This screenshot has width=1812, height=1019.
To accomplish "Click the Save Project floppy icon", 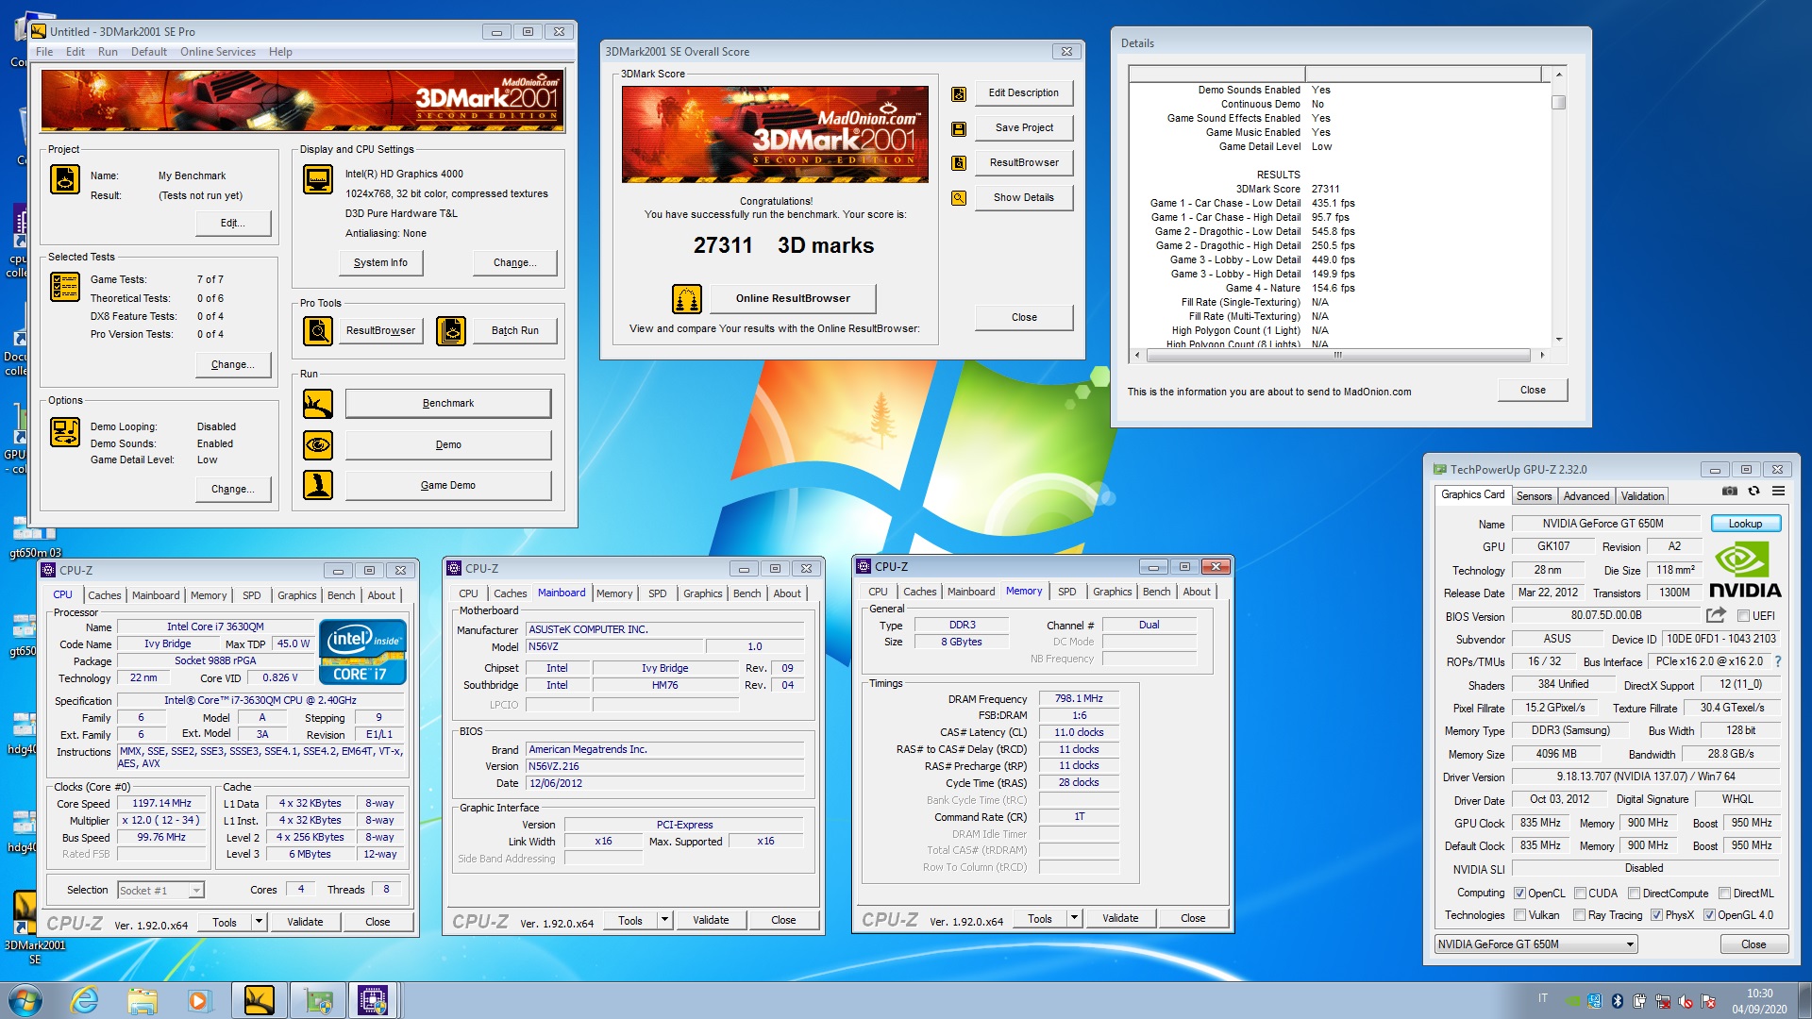I will point(959,128).
